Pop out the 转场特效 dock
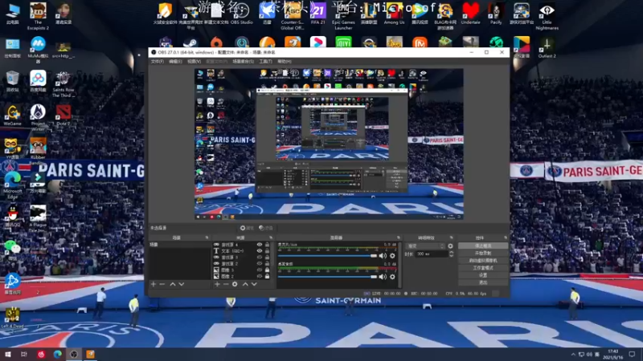Image resolution: width=643 pixels, height=361 pixels. point(452,237)
